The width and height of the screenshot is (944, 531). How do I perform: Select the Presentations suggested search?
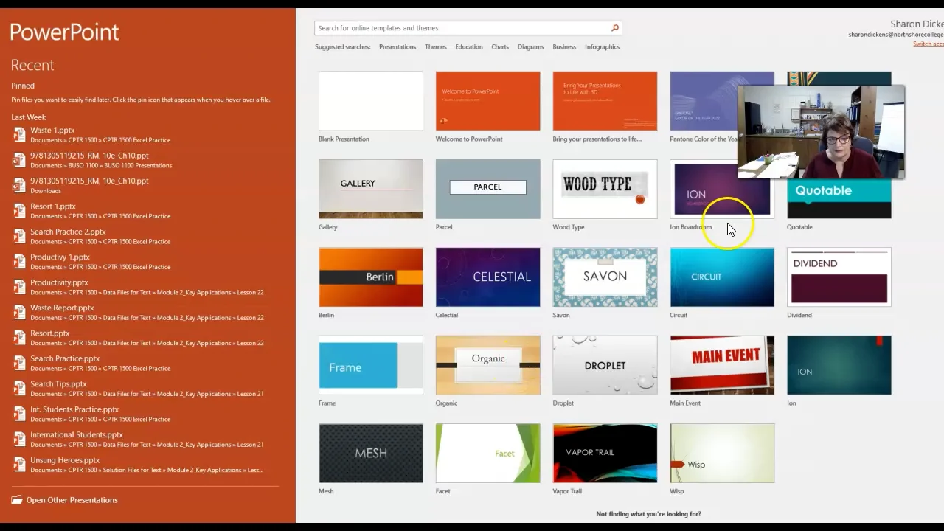point(398,47)
